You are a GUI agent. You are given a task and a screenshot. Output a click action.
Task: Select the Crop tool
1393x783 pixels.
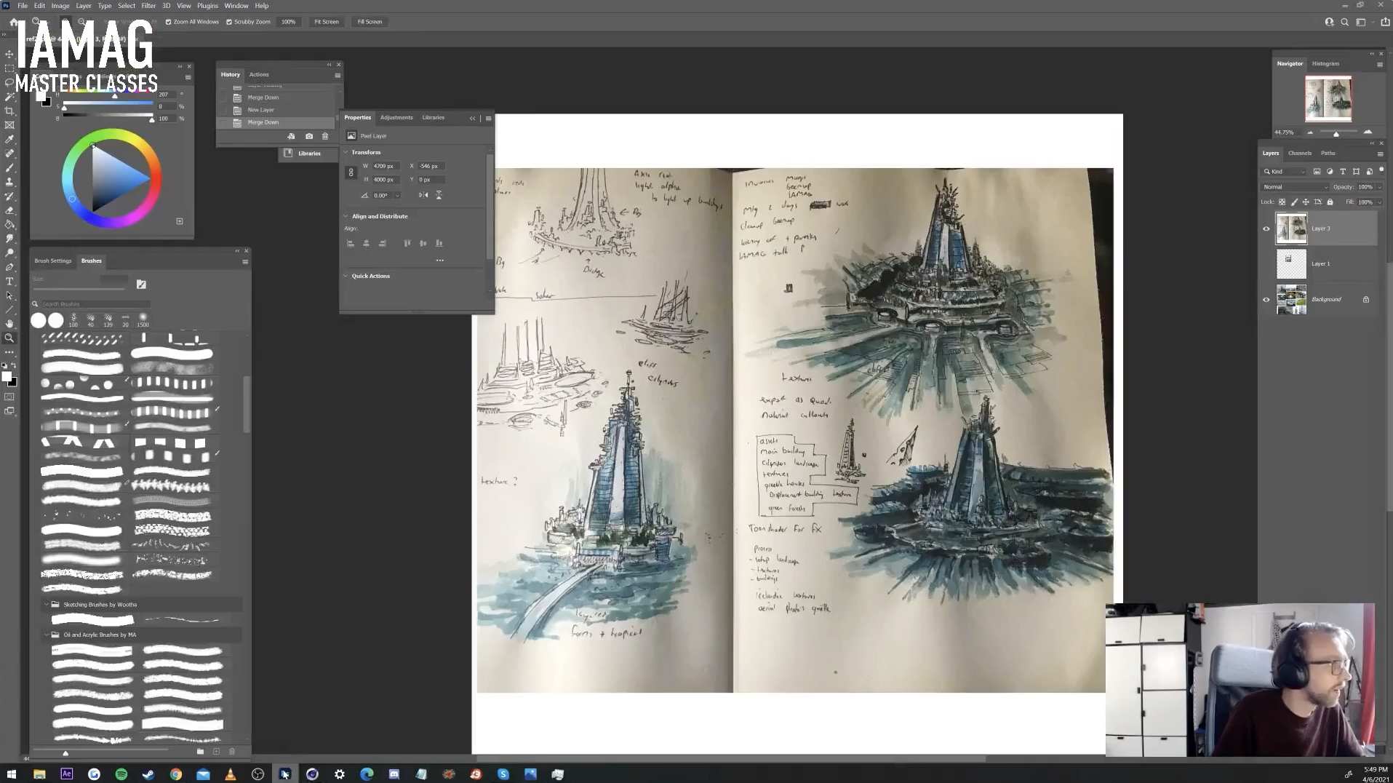(x=9, y=110)
